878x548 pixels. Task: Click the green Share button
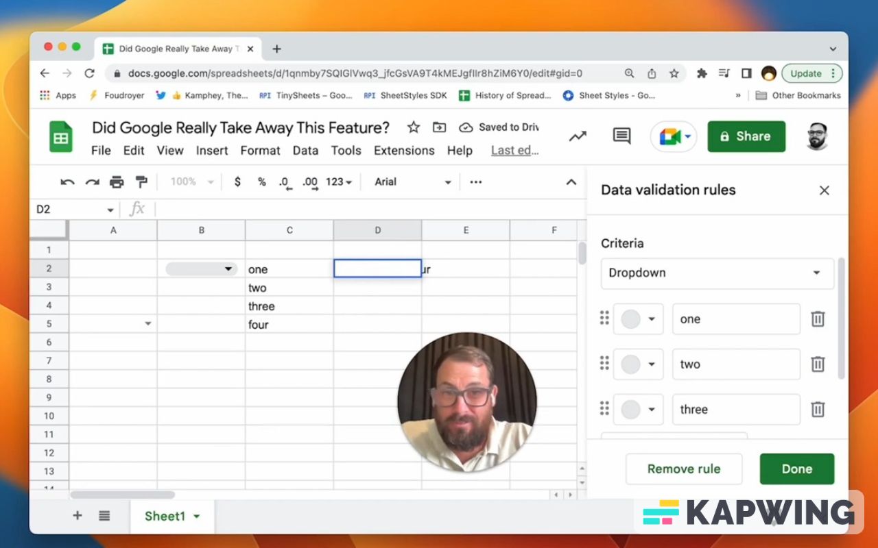pyautogui.click(x=746, y=136)
